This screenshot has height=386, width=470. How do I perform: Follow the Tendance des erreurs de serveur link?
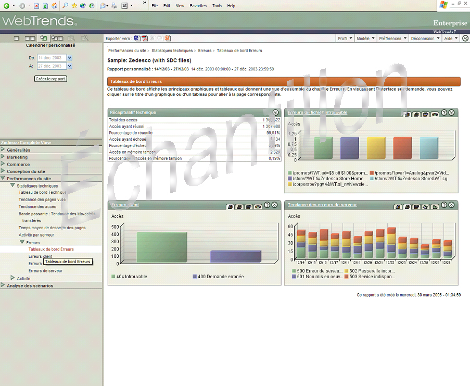tap(322, 205)
